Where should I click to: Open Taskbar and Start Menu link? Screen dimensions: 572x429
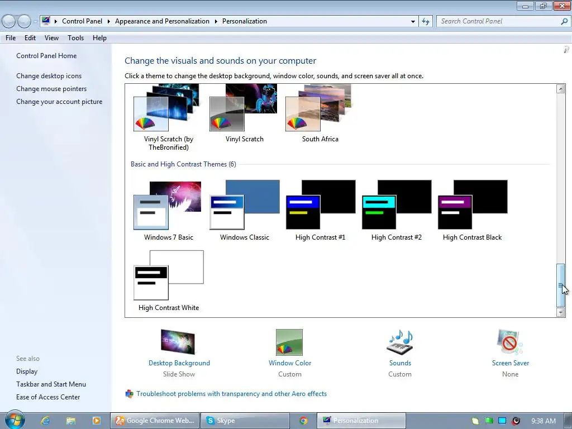tap(51, 384)
